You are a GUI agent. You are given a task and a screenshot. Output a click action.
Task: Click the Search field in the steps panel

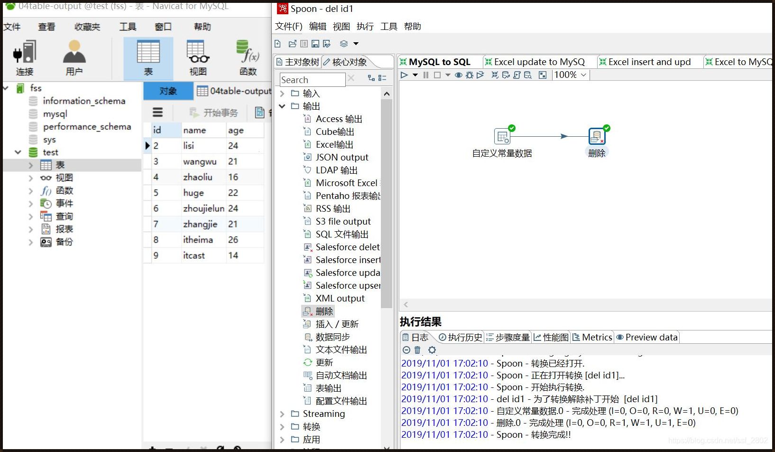pos(312,80)
